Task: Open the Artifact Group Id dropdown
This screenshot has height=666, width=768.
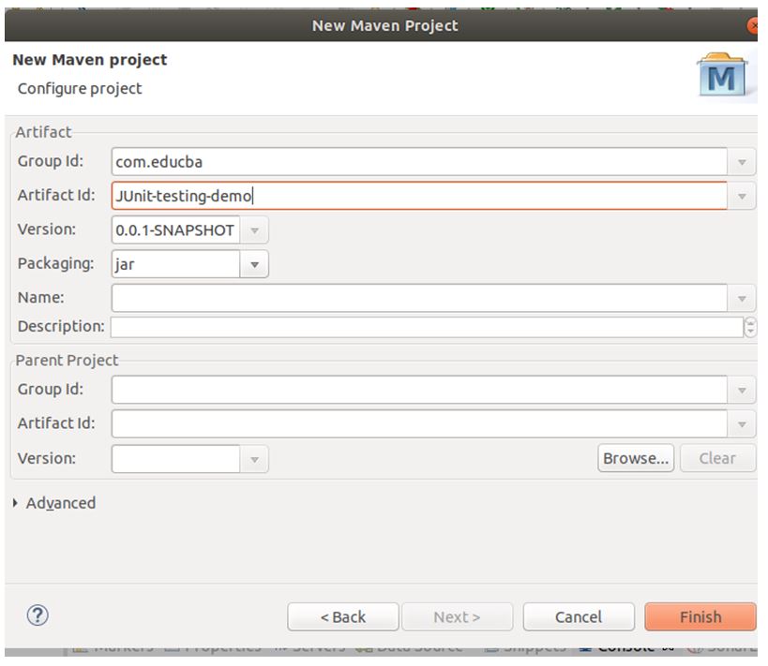Action: 742,162
